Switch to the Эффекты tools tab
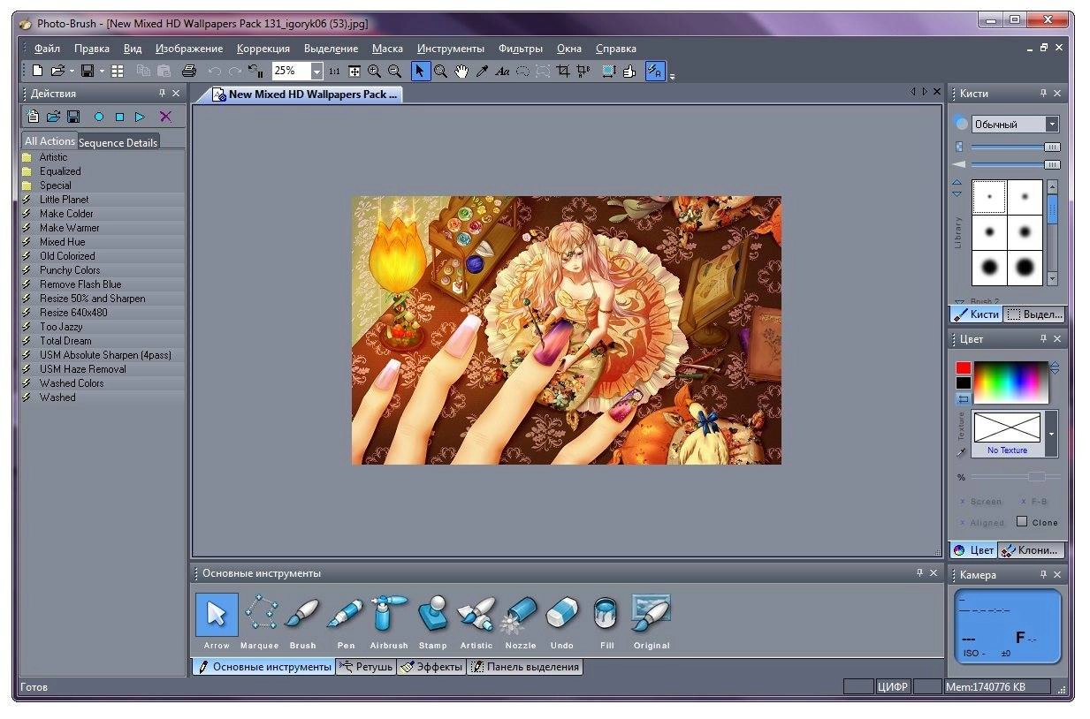The image size is (1090, 719). [431, 667]
